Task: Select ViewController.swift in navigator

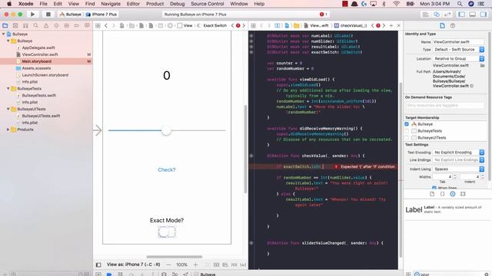Action: click(40, 54)
